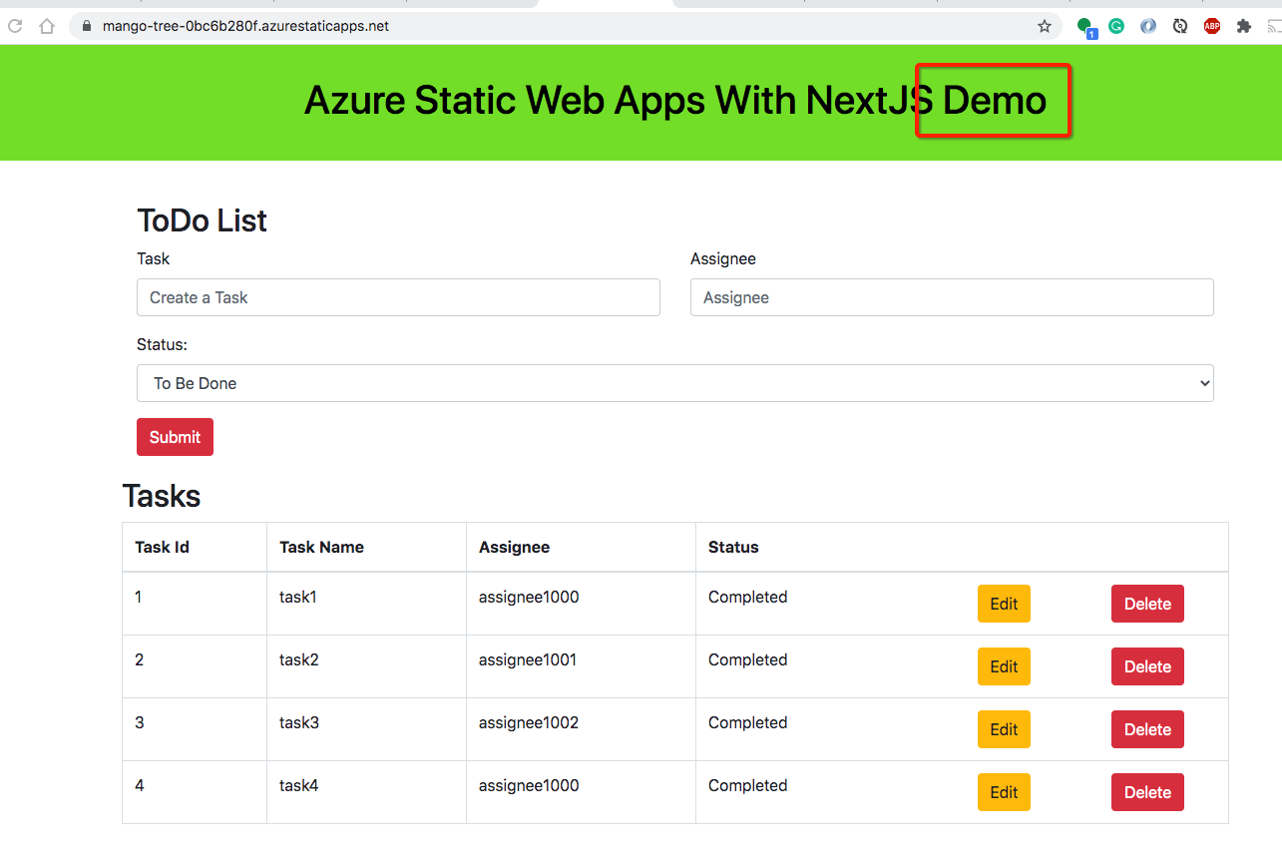The height and width of the screenshot is (863, 1282).
Task: Click the Status: label
Action: tap(162, 344)
